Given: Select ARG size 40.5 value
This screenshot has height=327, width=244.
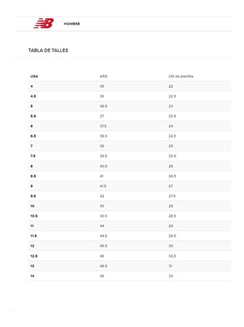Looking at the screenshot, I should coord(103,166).
